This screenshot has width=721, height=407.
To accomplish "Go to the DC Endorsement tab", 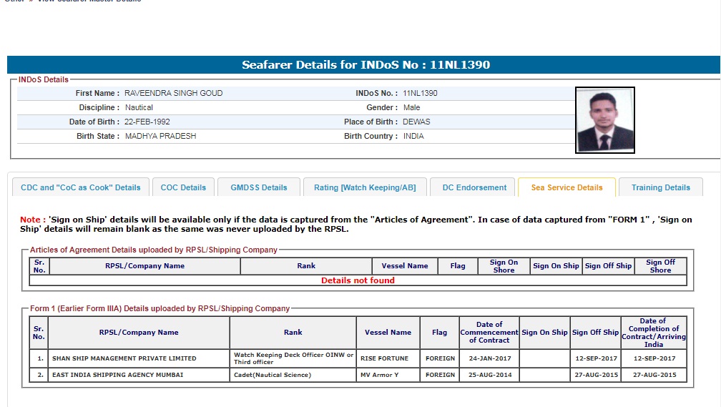I will click(474, 187).
